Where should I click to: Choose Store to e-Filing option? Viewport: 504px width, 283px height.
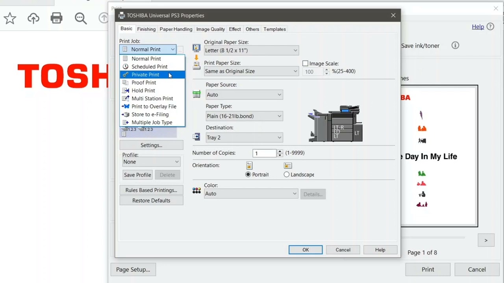152,114
